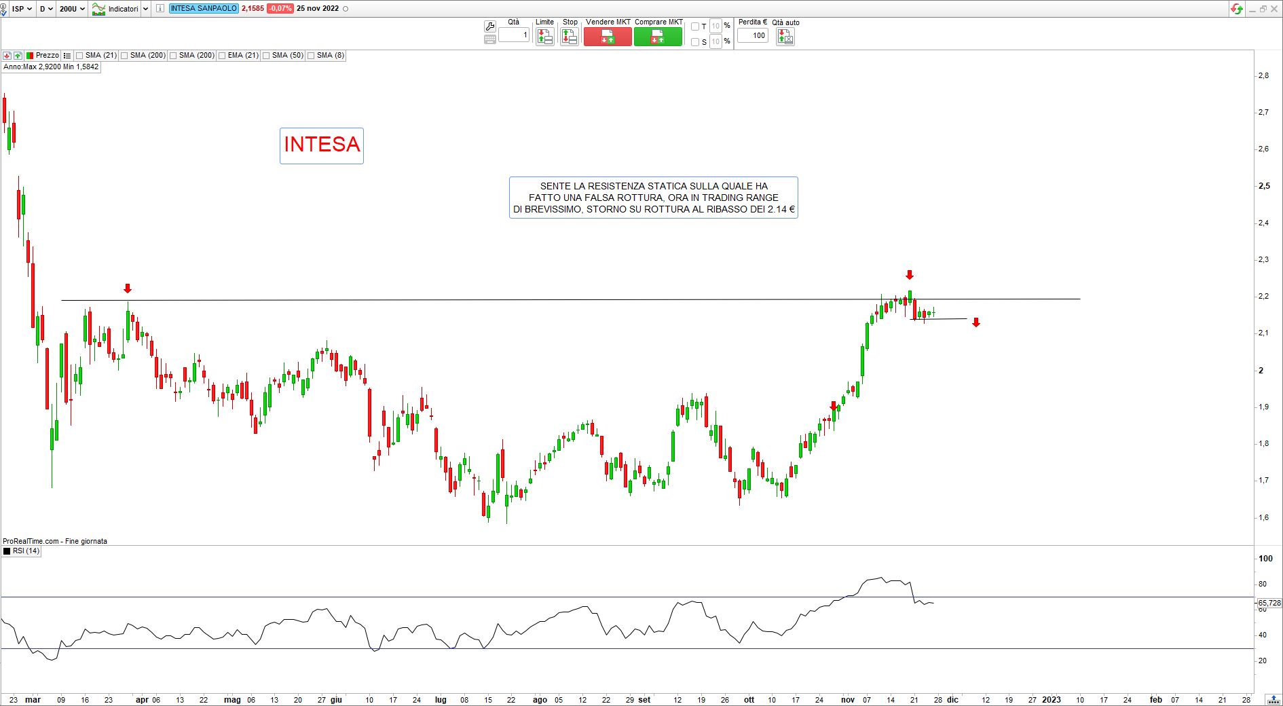Click the 25 nov 2022 date label
The width and height of the screenshot is (1283, 706).
[x=318, y=9]
